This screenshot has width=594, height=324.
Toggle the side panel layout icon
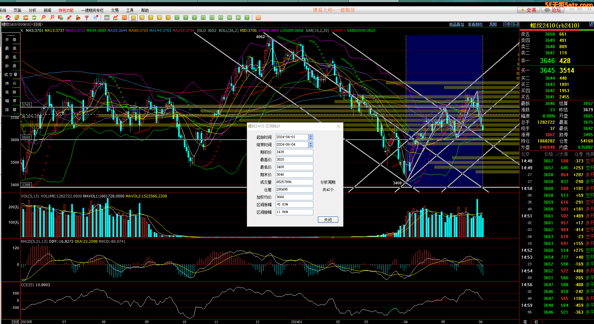516,24
